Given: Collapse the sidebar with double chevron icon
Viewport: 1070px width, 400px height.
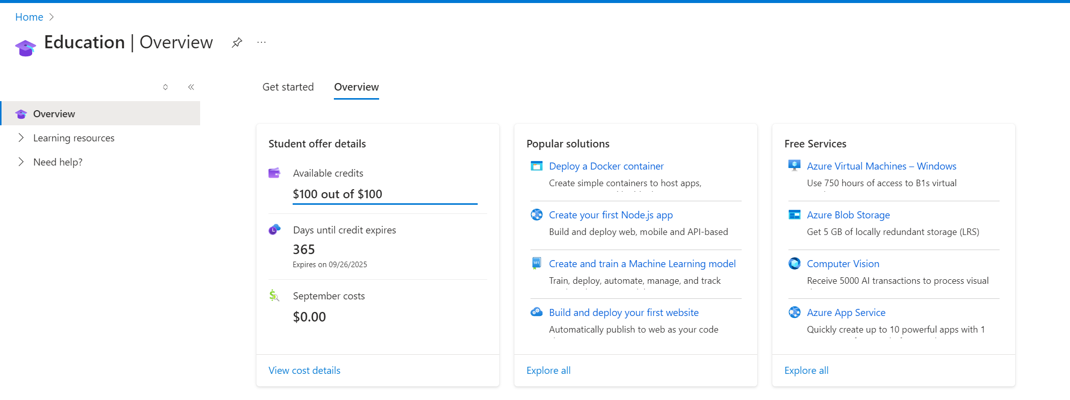Looking at the screenshot, I should coord(191,87).
